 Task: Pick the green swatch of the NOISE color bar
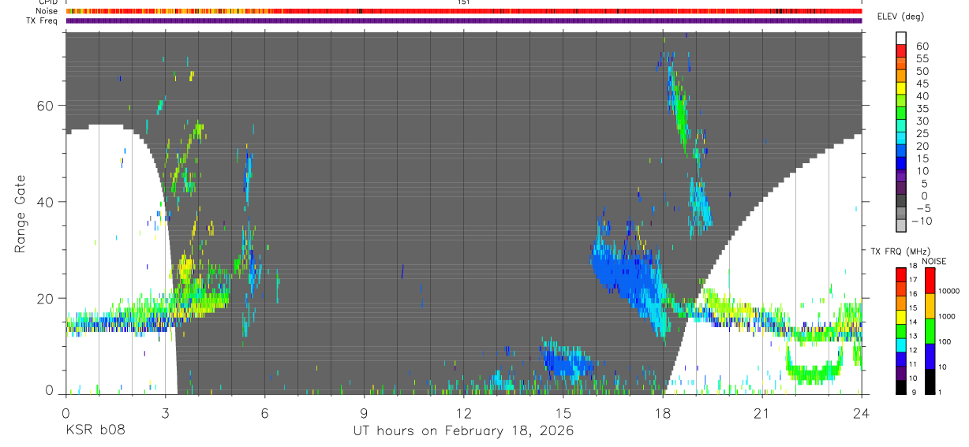coord(929,331)
